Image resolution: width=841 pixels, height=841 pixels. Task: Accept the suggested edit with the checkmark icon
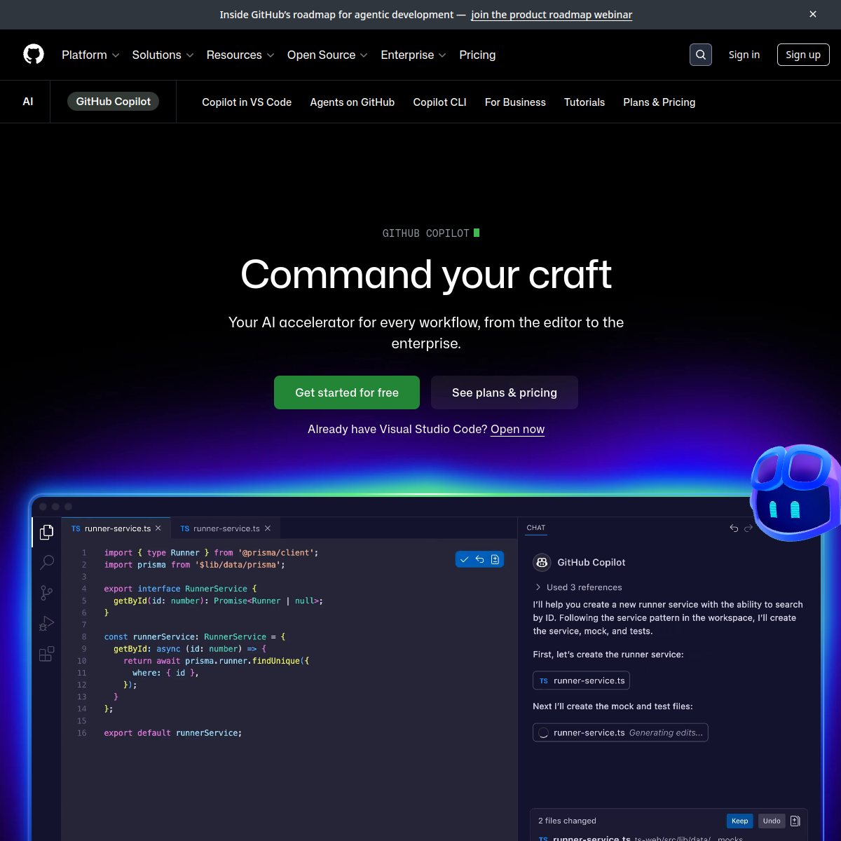(x=464, y=559)
